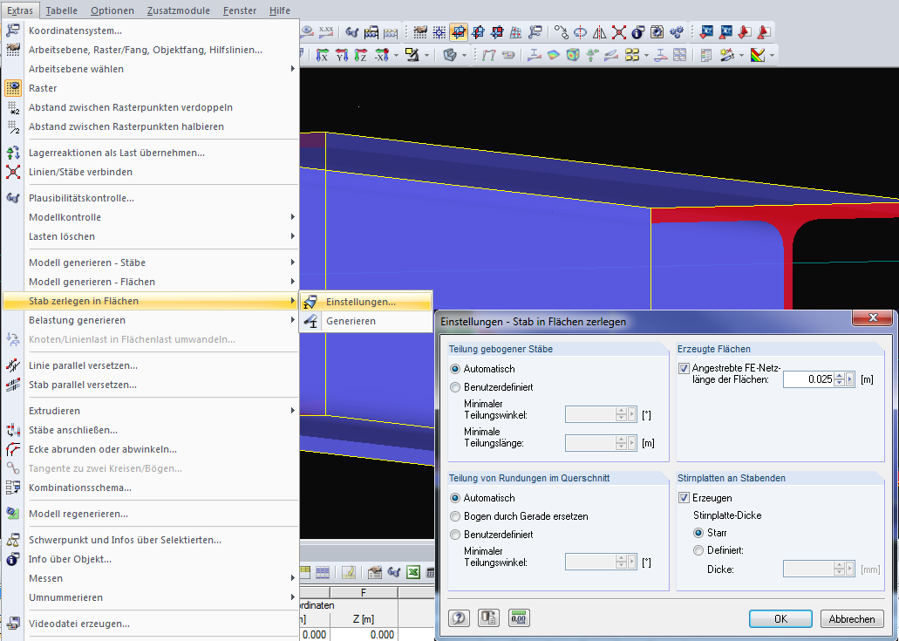Screen dimensions: 899x641
Task: Click the help question mark button in dialog
Action: (459, 618)
